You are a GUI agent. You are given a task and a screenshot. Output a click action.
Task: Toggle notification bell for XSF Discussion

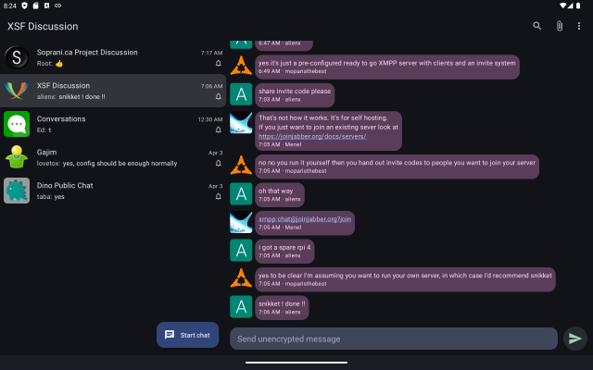pos(218,96)
